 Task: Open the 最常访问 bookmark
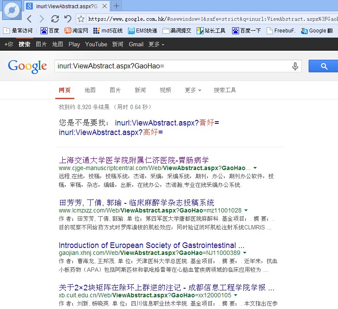(x=18, y=31)
